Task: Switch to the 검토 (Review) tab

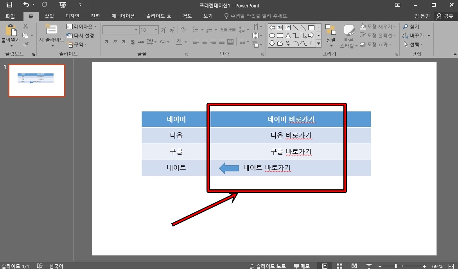Action: click(187, 16)
